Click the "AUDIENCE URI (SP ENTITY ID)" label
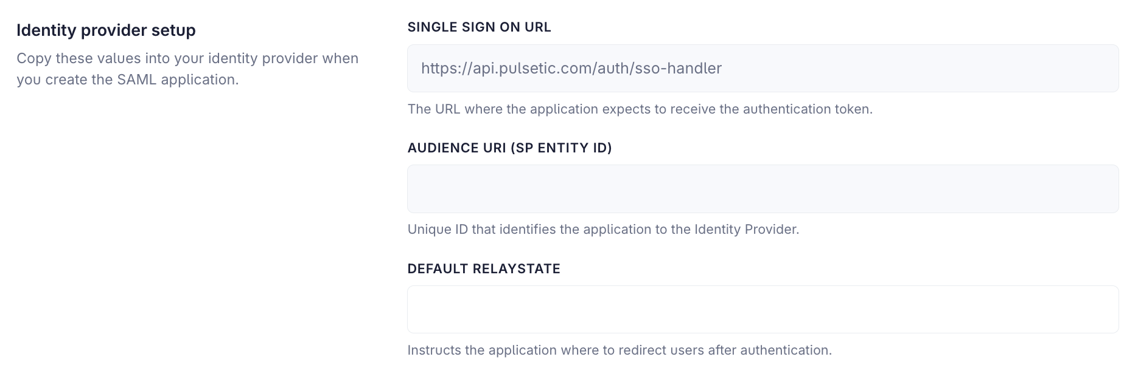The width and height of the screenshot is (1138, 385). [510, 148]
